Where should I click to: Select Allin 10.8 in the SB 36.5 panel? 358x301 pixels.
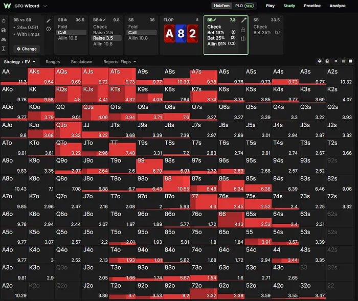click(x=71, y=38)
